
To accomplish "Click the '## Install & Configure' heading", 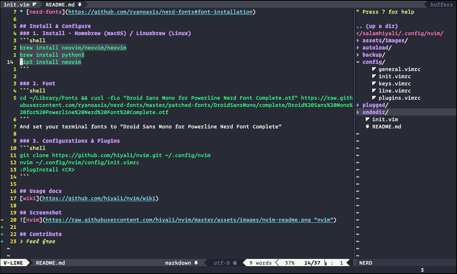I will click(55, 26).
